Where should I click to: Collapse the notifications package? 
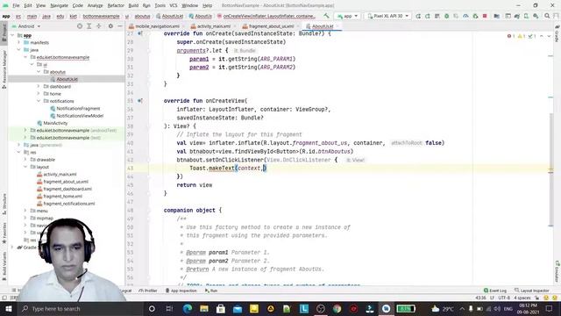[39, 101]
